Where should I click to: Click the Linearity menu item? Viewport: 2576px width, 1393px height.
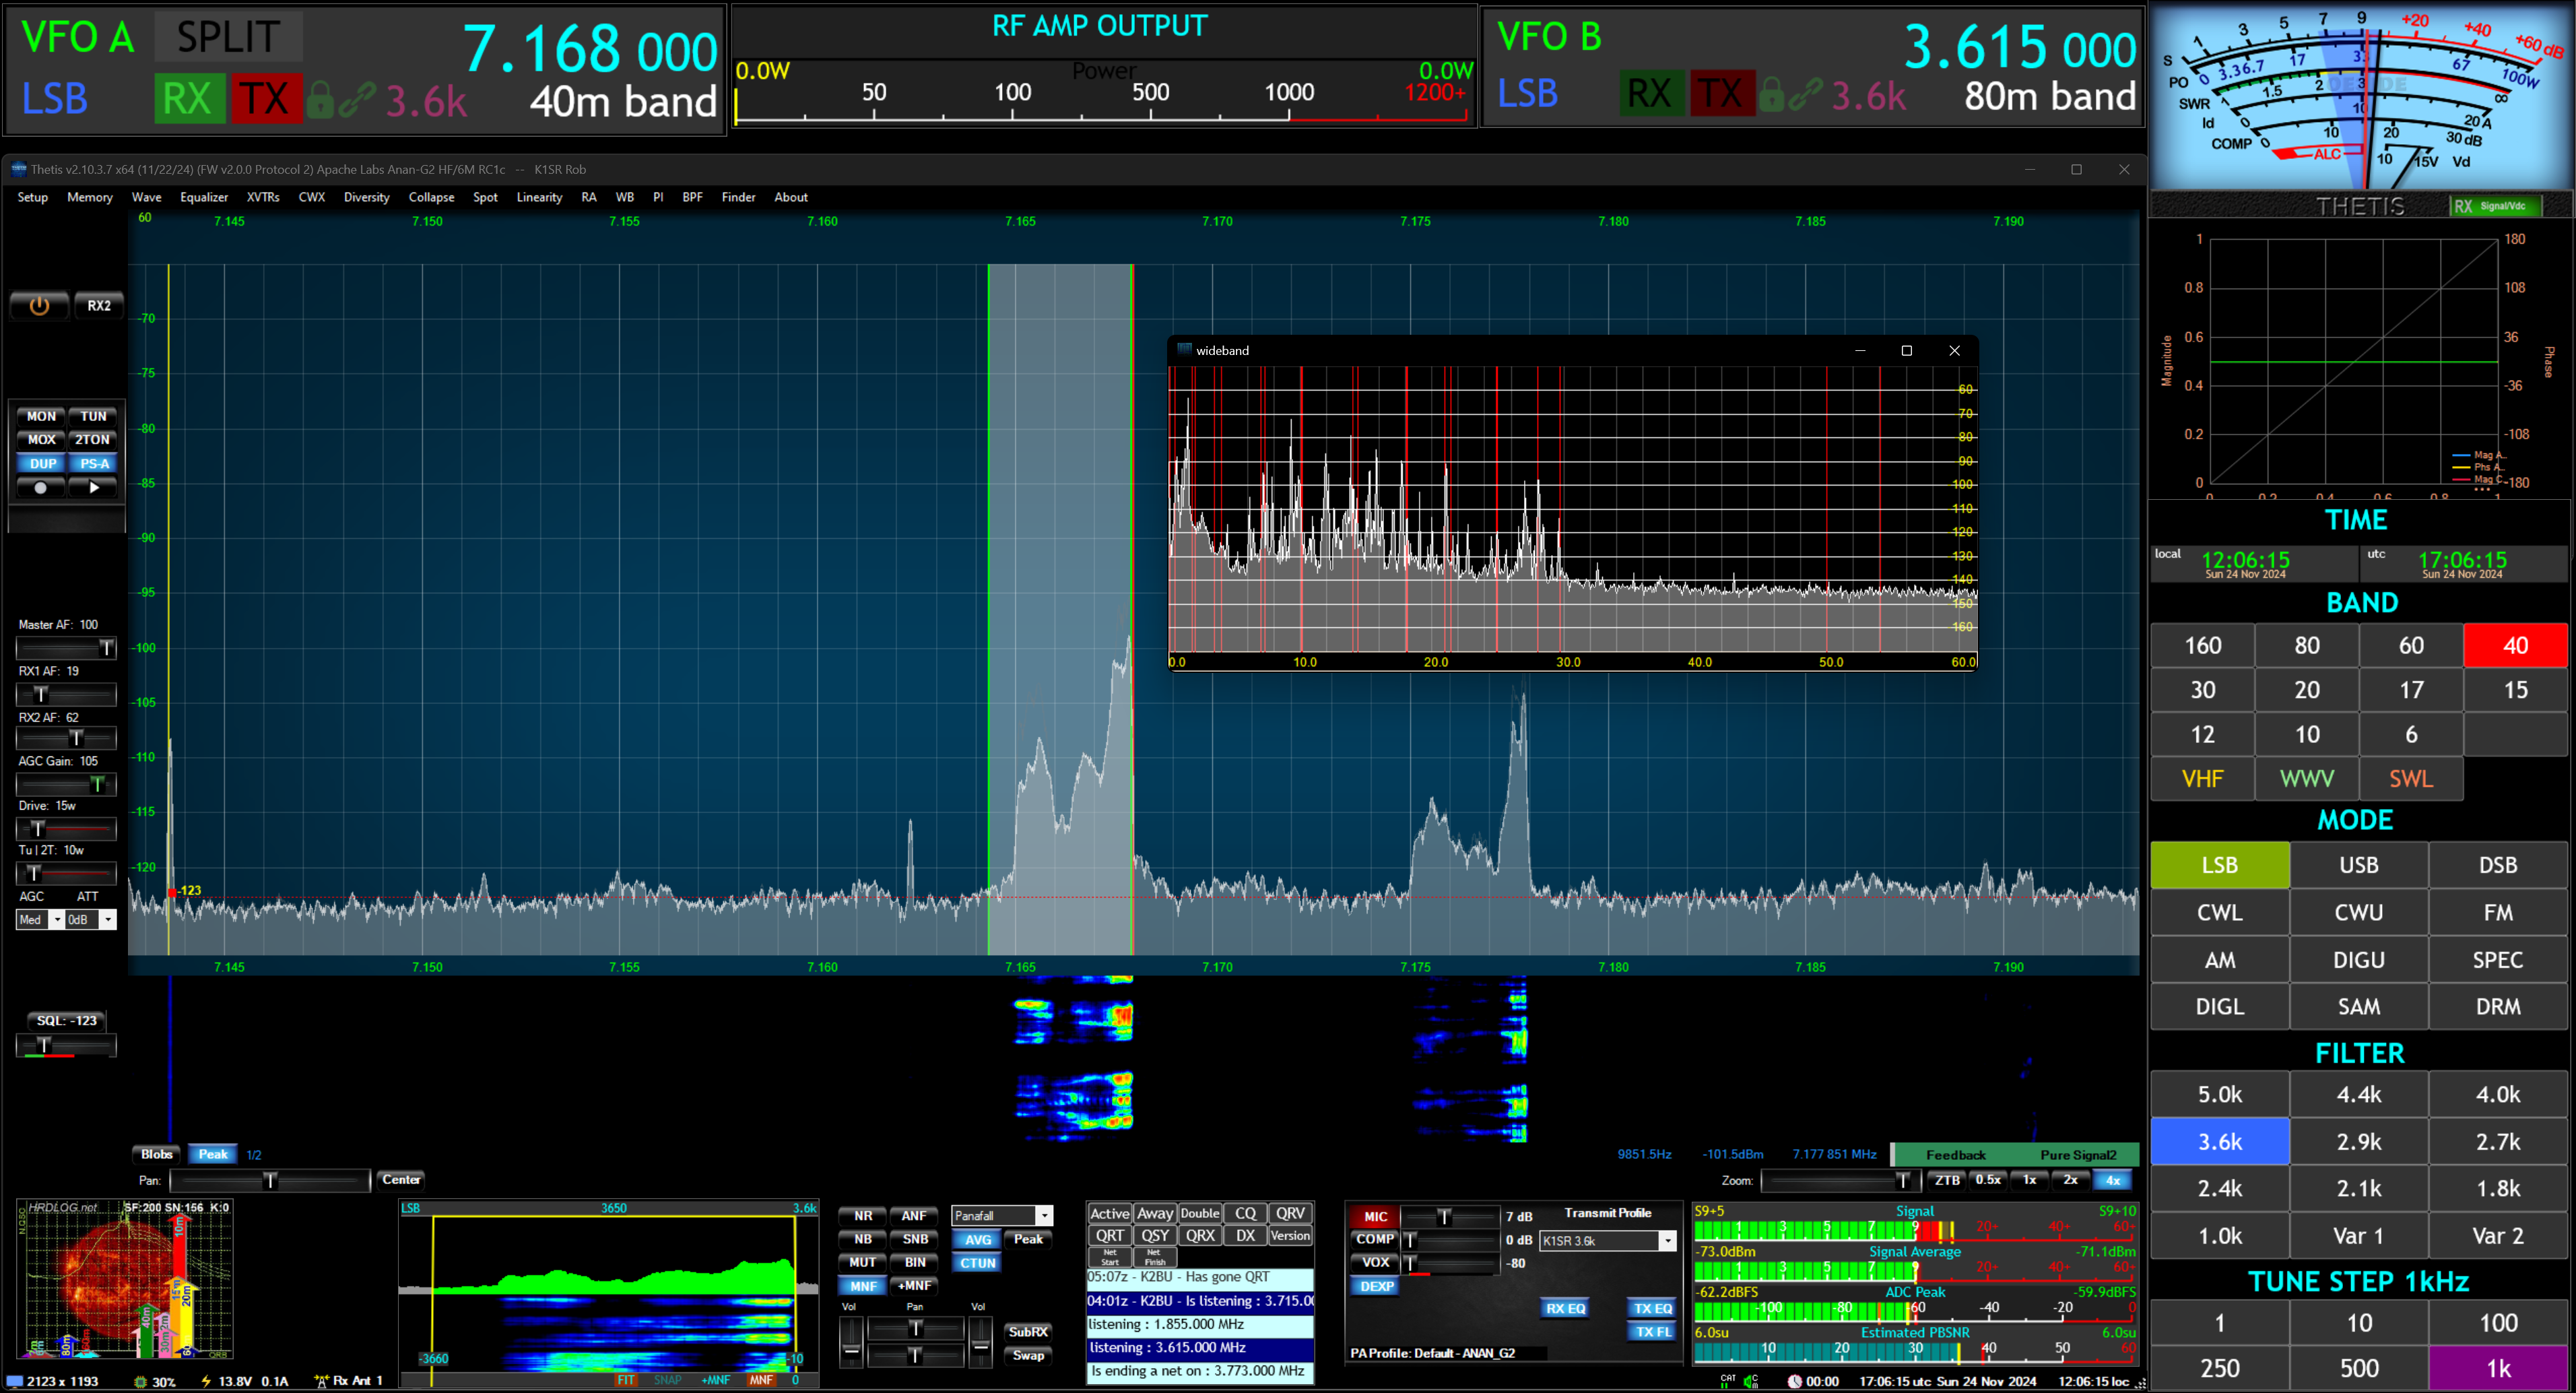click(x=539, y=197)
